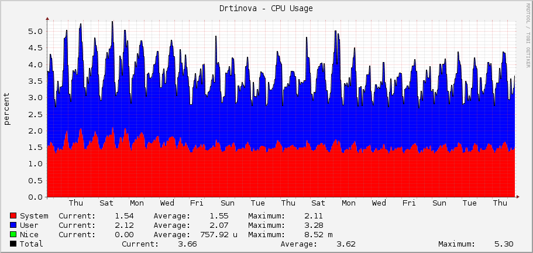The image size is (533, 253).
Task: Click the 3.0 y-axis tick label
Action: [x=35, y=98]
